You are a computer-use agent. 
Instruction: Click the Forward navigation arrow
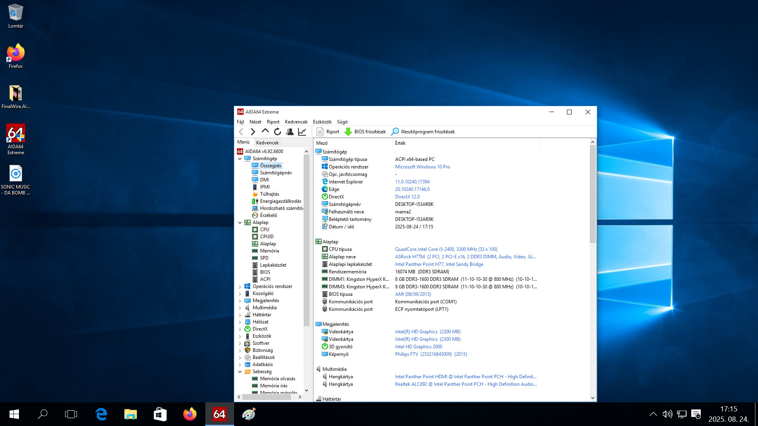[x=253, y=132]
